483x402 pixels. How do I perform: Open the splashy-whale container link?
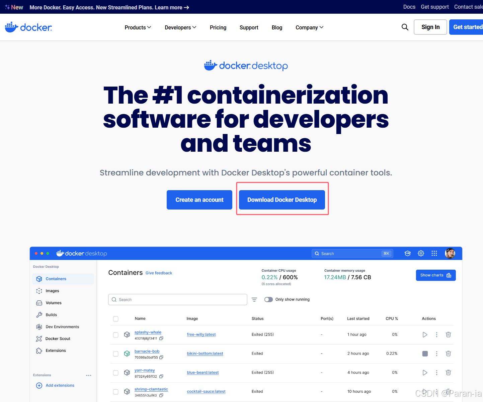pyautogui.click(x=148, y=332)
